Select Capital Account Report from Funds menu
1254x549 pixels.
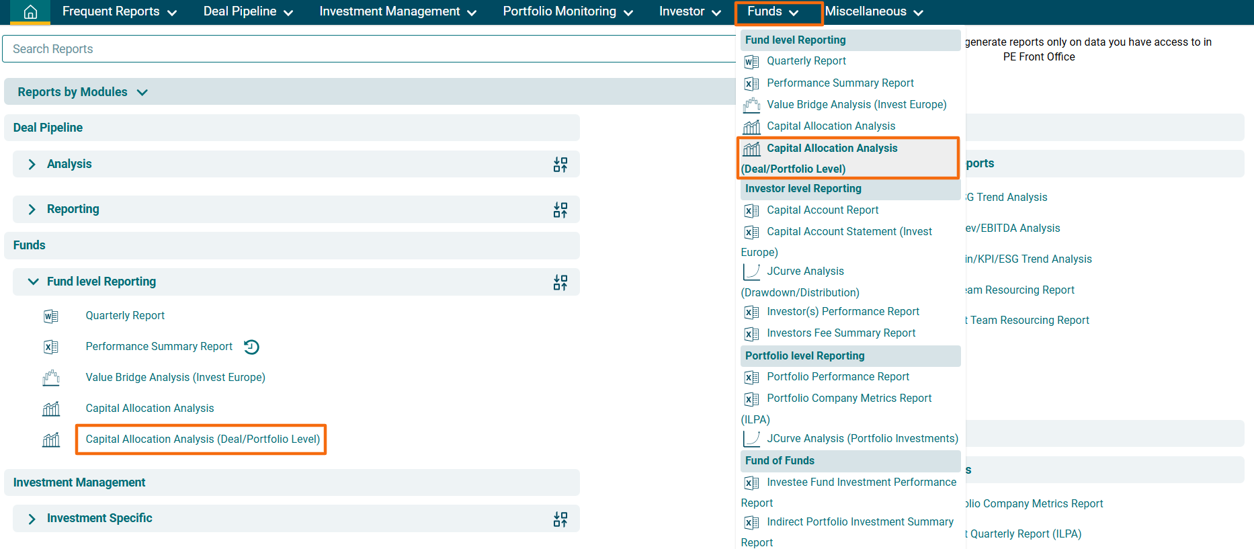click(x=823, y=210)
